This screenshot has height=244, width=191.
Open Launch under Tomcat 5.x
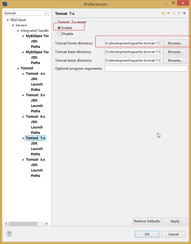click(x=37, y=106)
